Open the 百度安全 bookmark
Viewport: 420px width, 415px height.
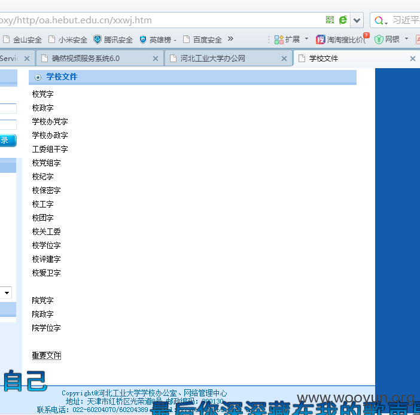click(202, 39)
